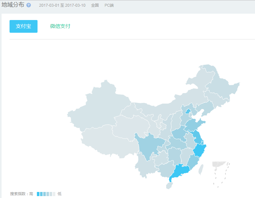Select the 支付宝 tab

click(x=24, y=26)
